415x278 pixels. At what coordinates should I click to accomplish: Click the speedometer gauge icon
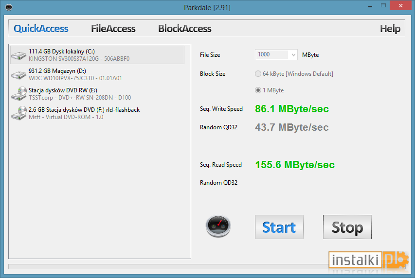(218, 226)
